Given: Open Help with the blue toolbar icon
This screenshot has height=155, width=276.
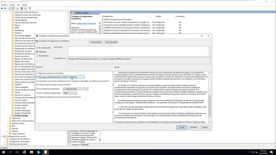Looking at the screenshot, I should tap(22, 9).
